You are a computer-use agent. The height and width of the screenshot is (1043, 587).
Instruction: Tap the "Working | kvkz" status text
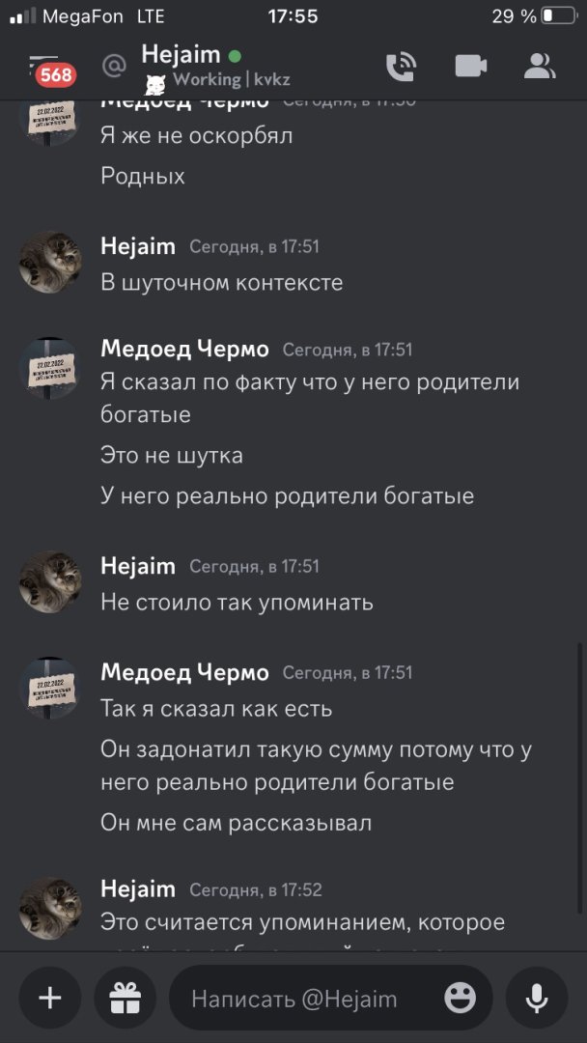[232, 79]
